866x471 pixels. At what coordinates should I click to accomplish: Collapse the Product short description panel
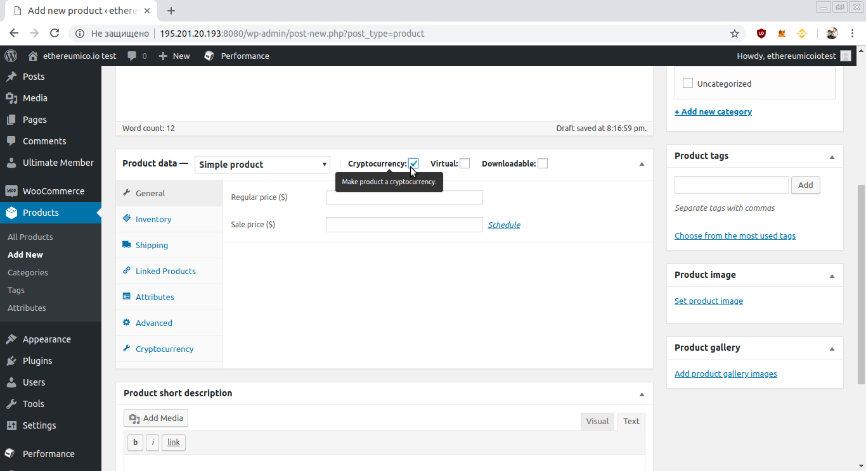642,394
